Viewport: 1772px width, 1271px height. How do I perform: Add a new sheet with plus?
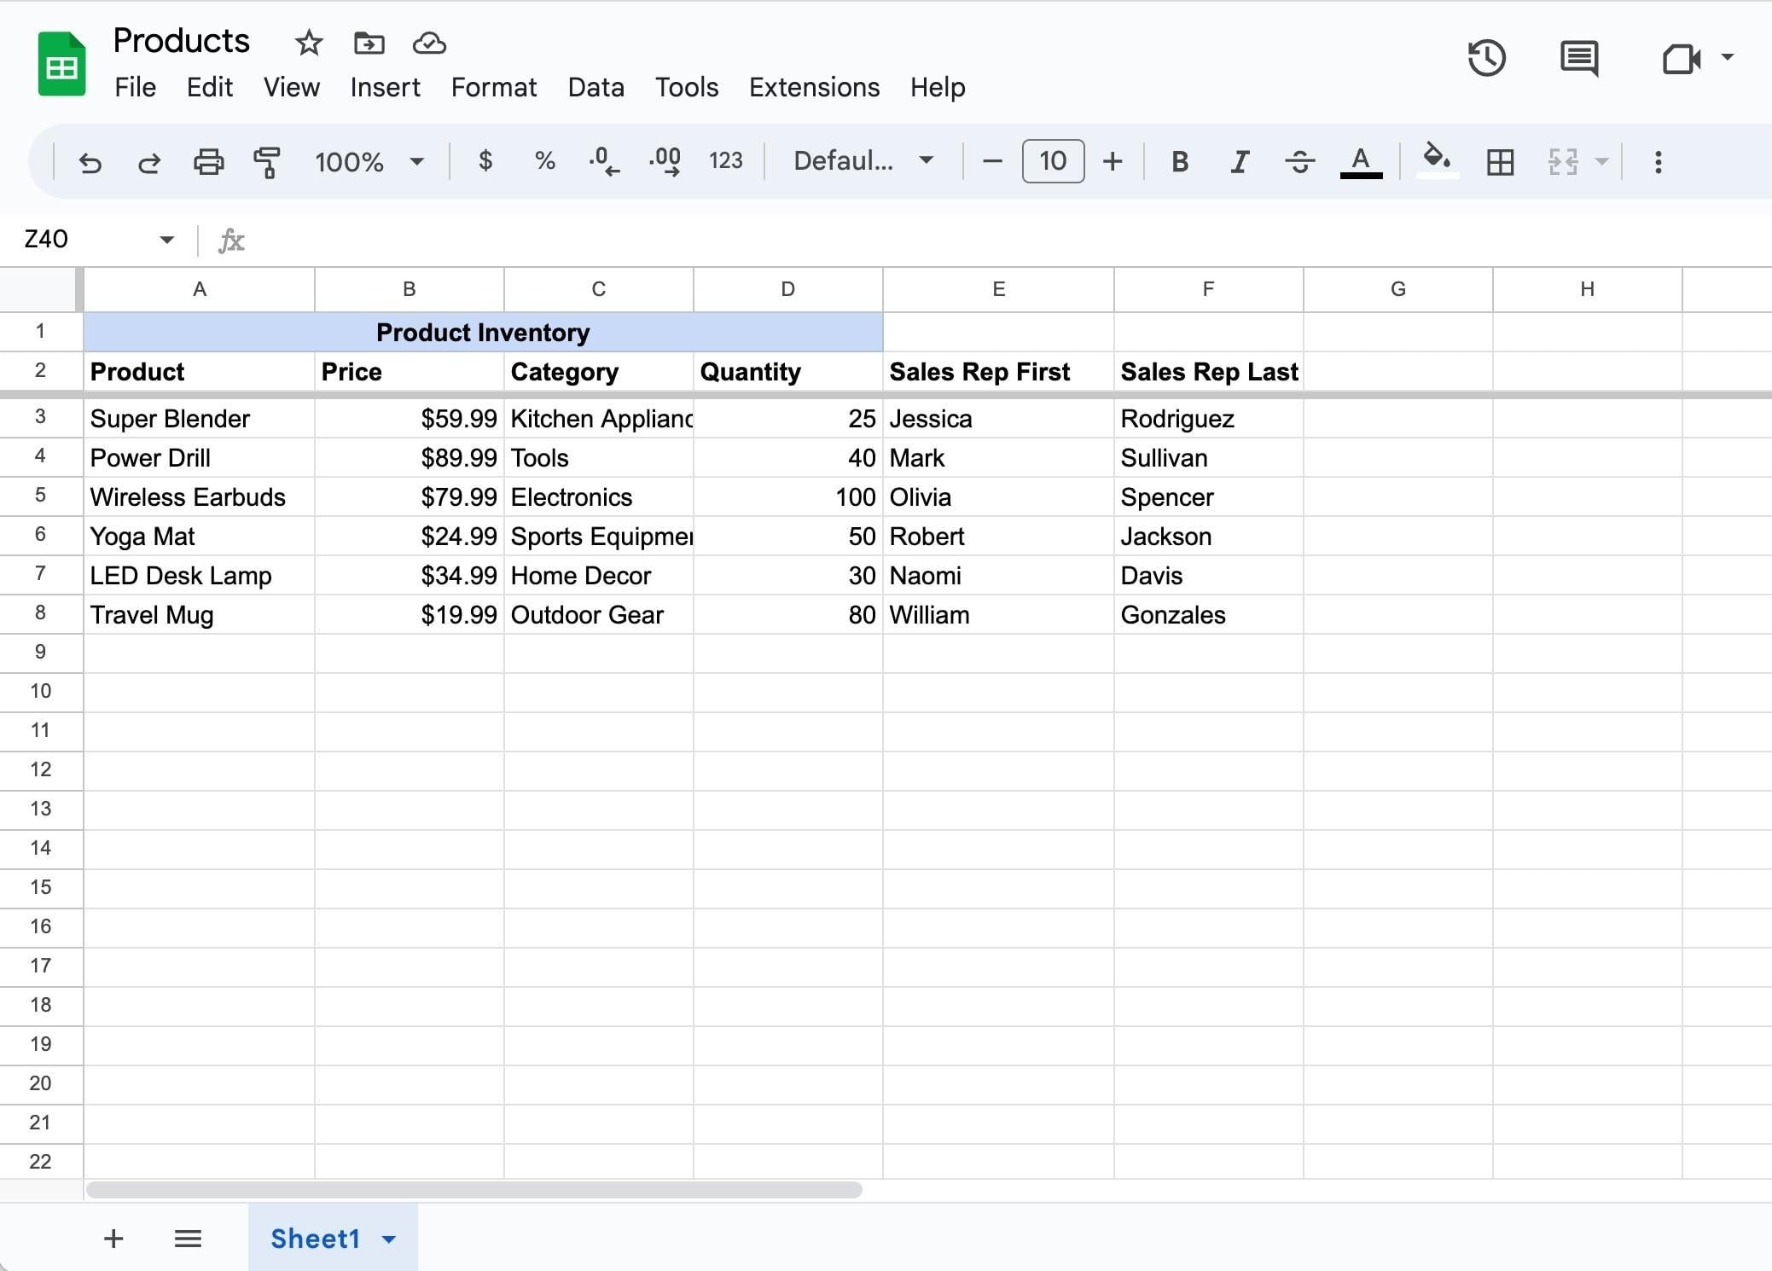[x=113, y=1239]
